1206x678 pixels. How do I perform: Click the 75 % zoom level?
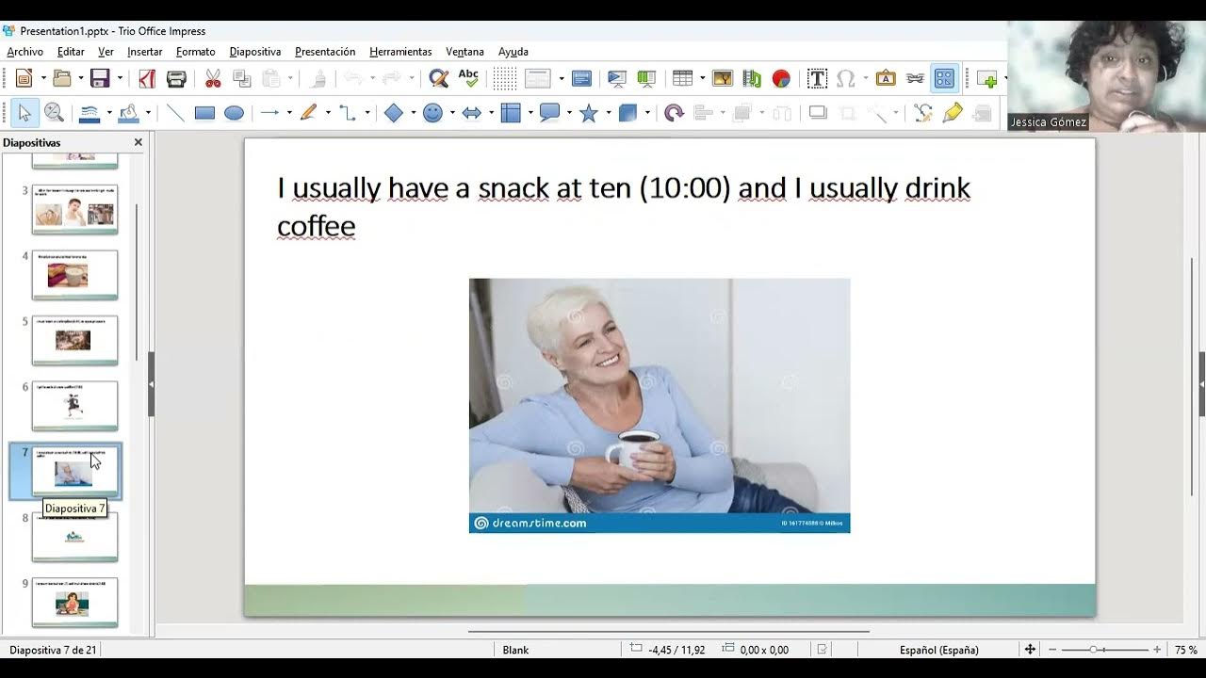tap(1185, 650)
